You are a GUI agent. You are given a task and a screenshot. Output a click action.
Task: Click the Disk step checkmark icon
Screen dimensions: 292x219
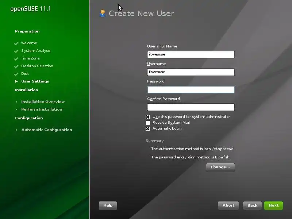coord(16,74)
